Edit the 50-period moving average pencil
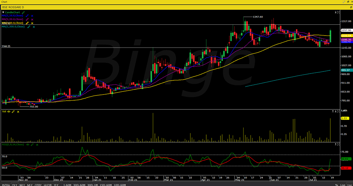The height and width of the screenshot is (186, 353). click(27, 23)
